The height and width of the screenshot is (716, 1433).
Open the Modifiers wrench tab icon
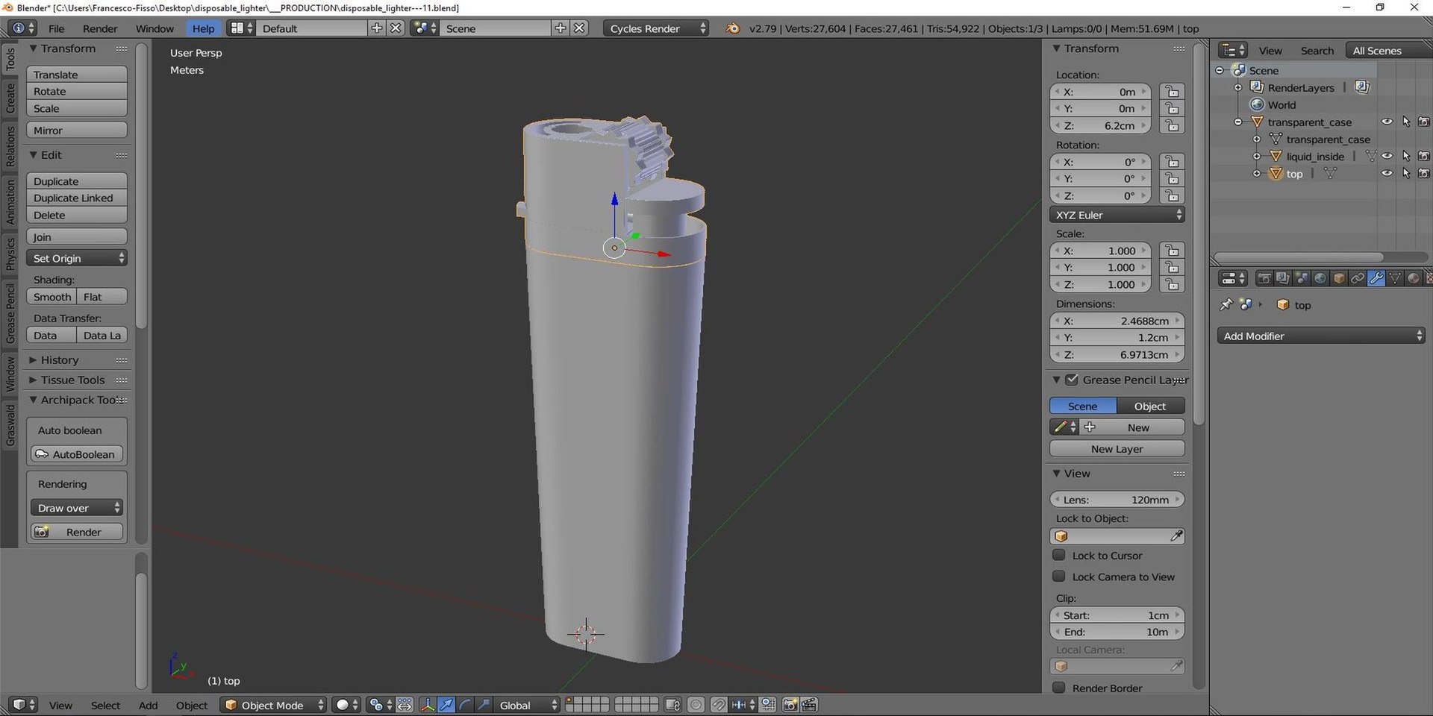tap(1376, 278)
